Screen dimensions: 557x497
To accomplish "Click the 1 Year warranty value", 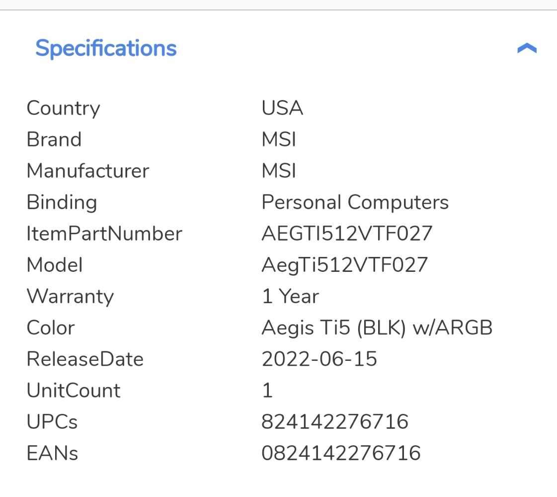I will click(290, 296).
